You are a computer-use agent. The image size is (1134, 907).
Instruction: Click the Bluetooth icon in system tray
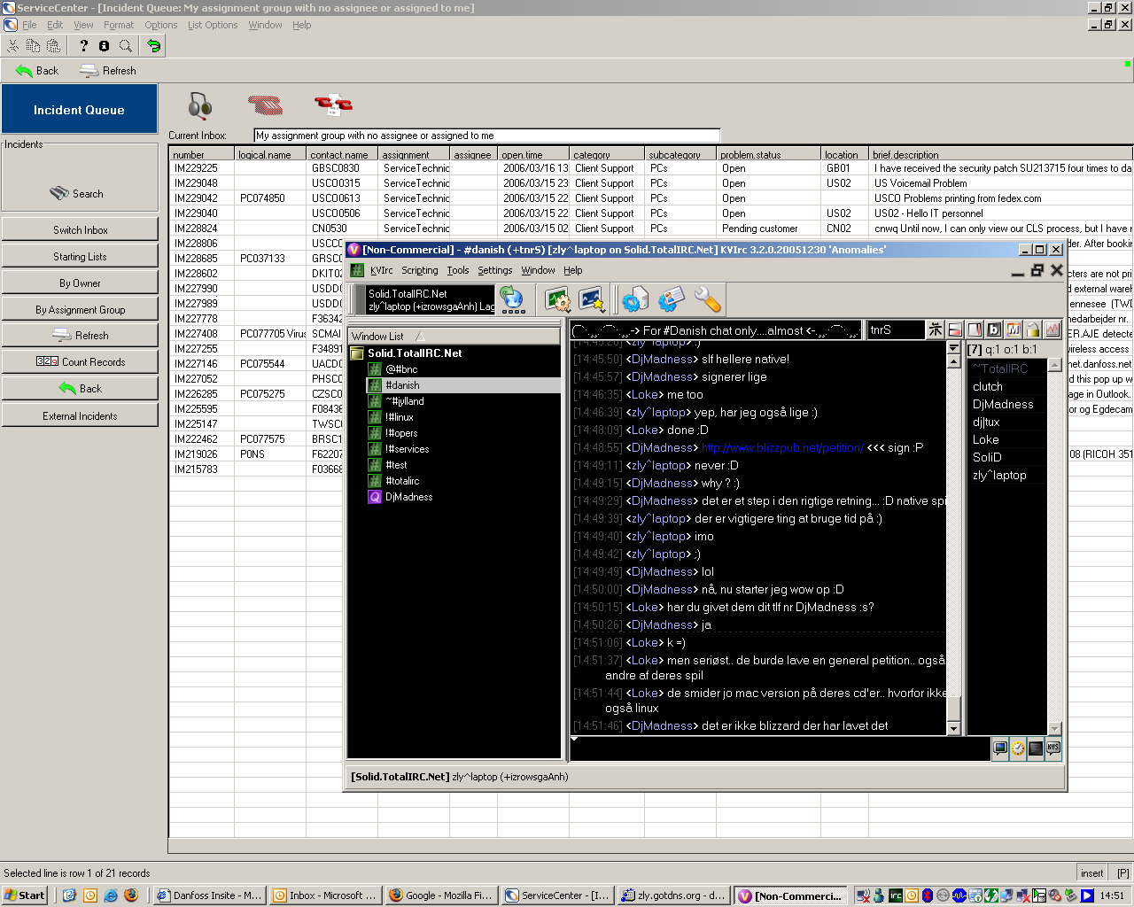pyautogui.click(x=928, y=895)
